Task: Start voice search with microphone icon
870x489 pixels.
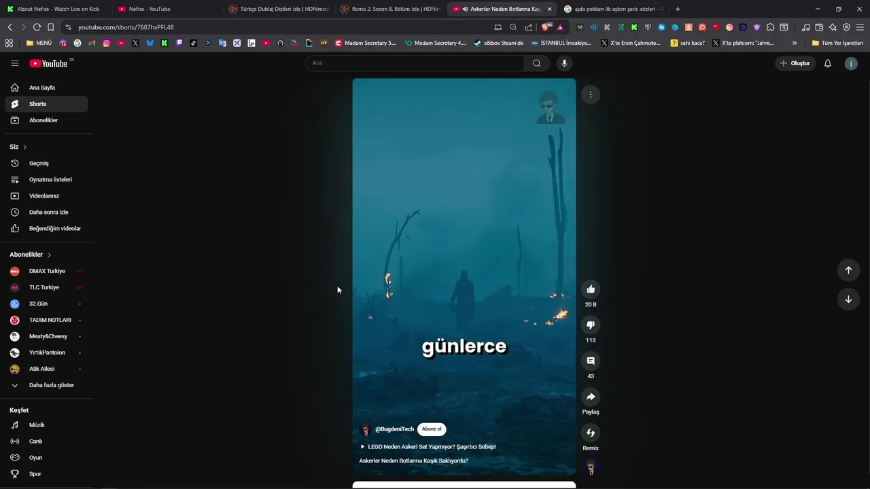Action: point(564,63)
